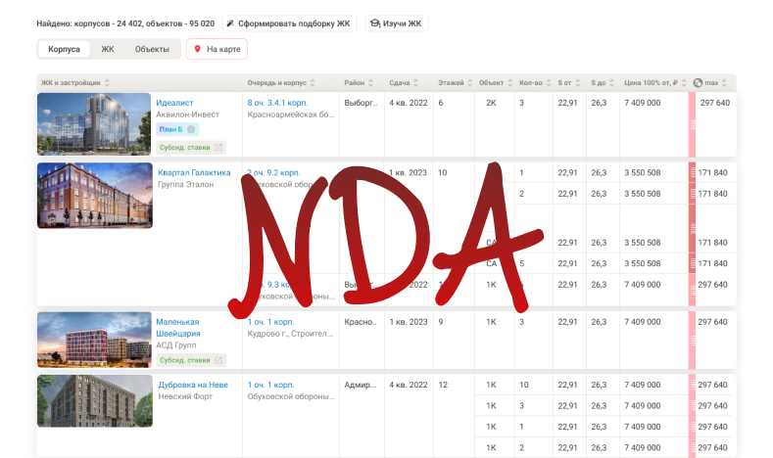Viewport: 773px width, 458px height.
Task: Sort by Этажей column
Action: (x=470, y=83)
